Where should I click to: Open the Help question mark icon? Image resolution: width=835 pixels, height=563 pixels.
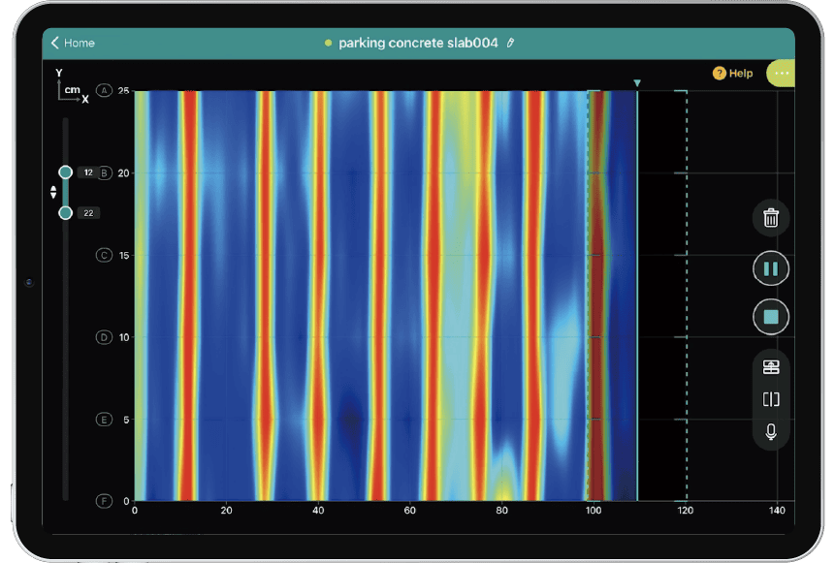pos(719,73)
